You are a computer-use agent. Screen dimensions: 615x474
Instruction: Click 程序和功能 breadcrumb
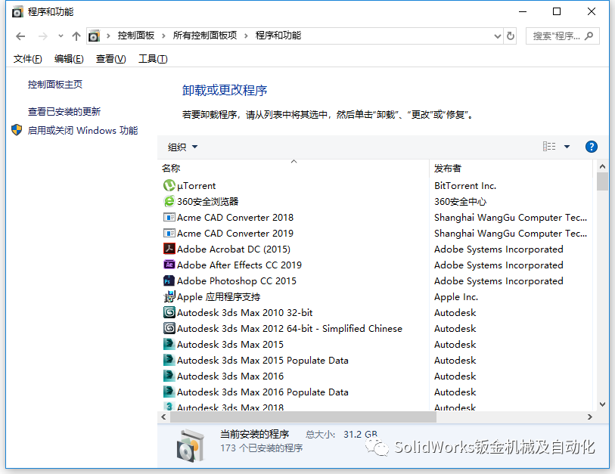click(278, 36)
